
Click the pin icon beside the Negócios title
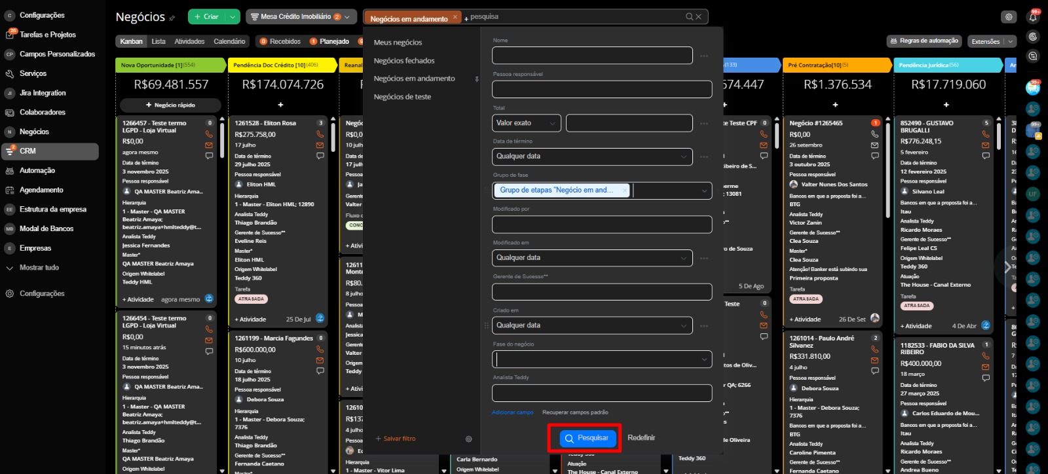172,18
